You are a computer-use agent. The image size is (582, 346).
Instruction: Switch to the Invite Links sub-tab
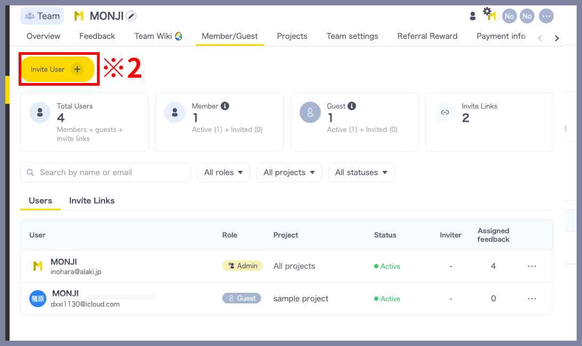pyautogui.click(x=92, y=201)
